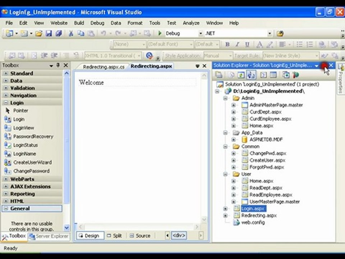
Task: Open the Analyze menu
Action: coord(191,23)
